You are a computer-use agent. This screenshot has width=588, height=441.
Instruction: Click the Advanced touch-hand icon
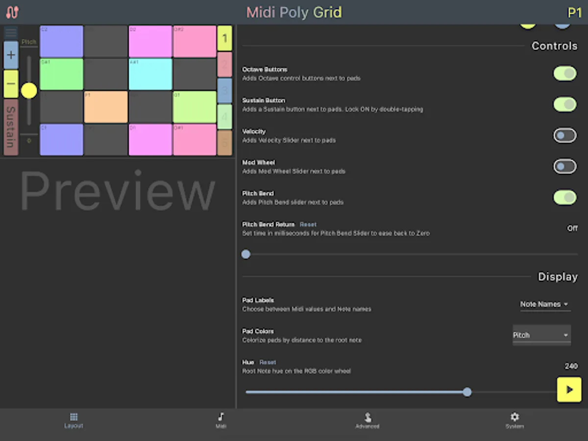[x=367, y=416]
